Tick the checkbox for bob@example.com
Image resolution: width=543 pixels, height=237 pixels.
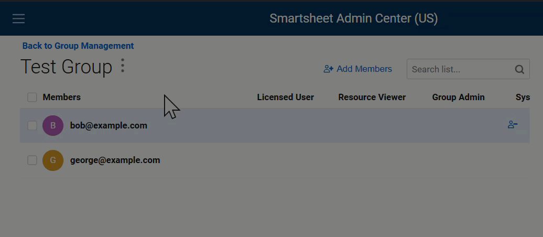tap(32, 125)
